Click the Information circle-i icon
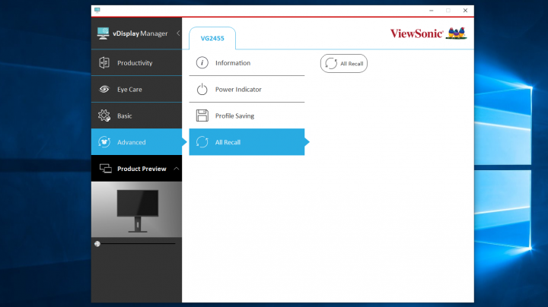548x307 pixels. tap(202, 63)
